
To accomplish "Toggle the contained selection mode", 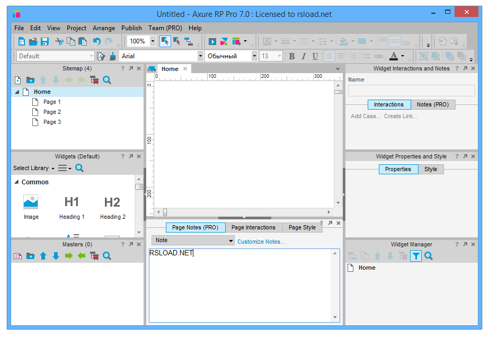I will pyautogui.click(x=177, y=41).
